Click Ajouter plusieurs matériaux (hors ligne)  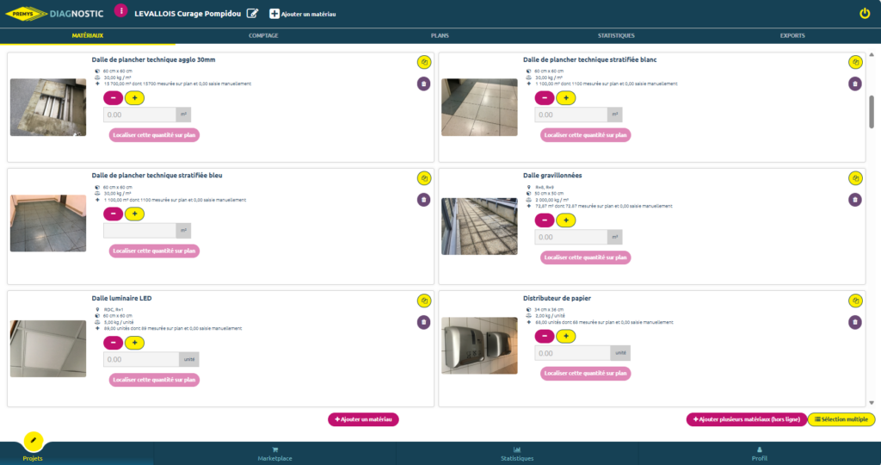click(x=746, y=419)
